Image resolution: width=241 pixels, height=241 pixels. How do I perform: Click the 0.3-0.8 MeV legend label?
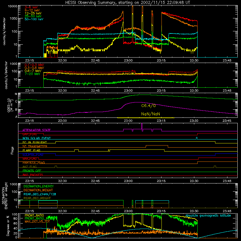click(x=34, y=68)
